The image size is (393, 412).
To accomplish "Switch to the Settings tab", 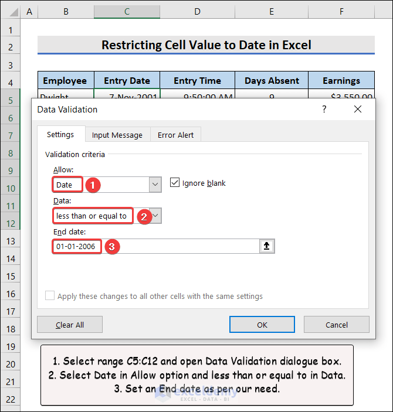I will (x=60, y=135).
